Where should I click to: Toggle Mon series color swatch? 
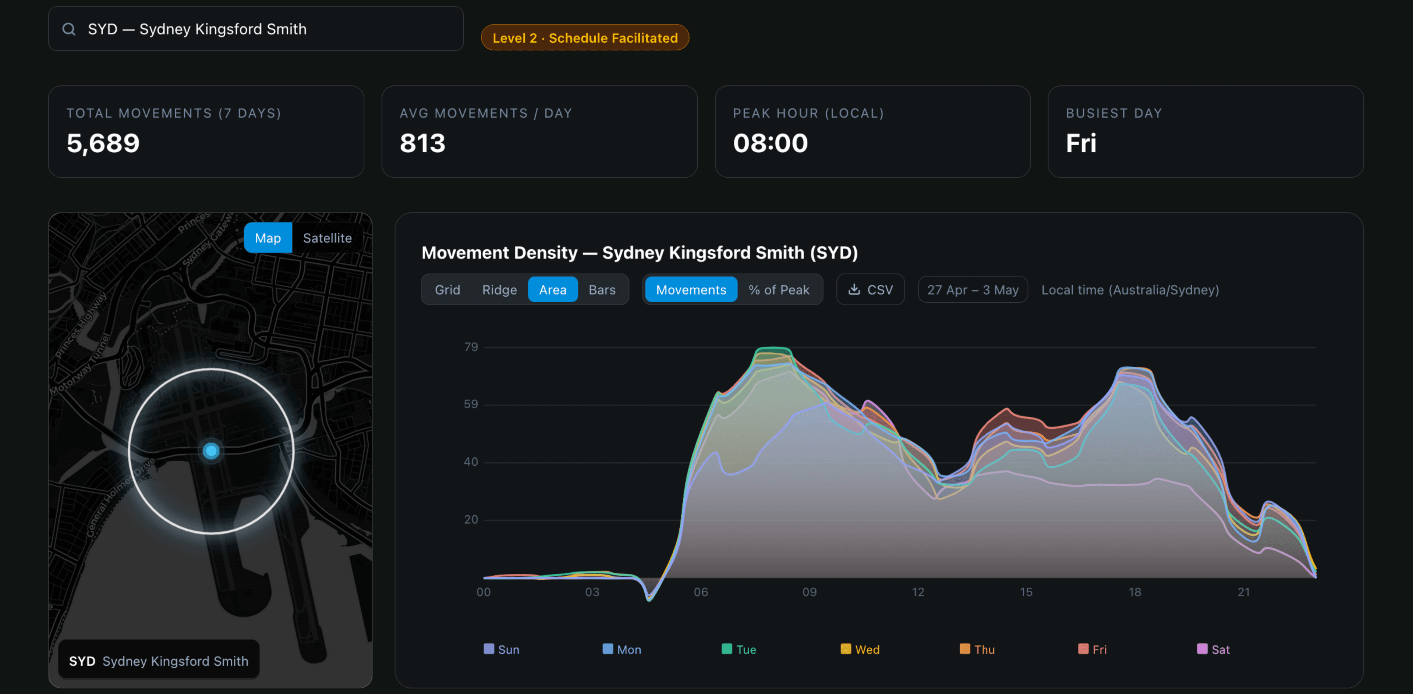point(608,648)
